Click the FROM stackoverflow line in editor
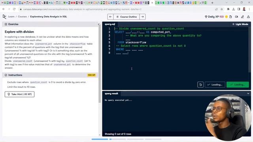This screenshot has width=253, height=142. point(132,42)
